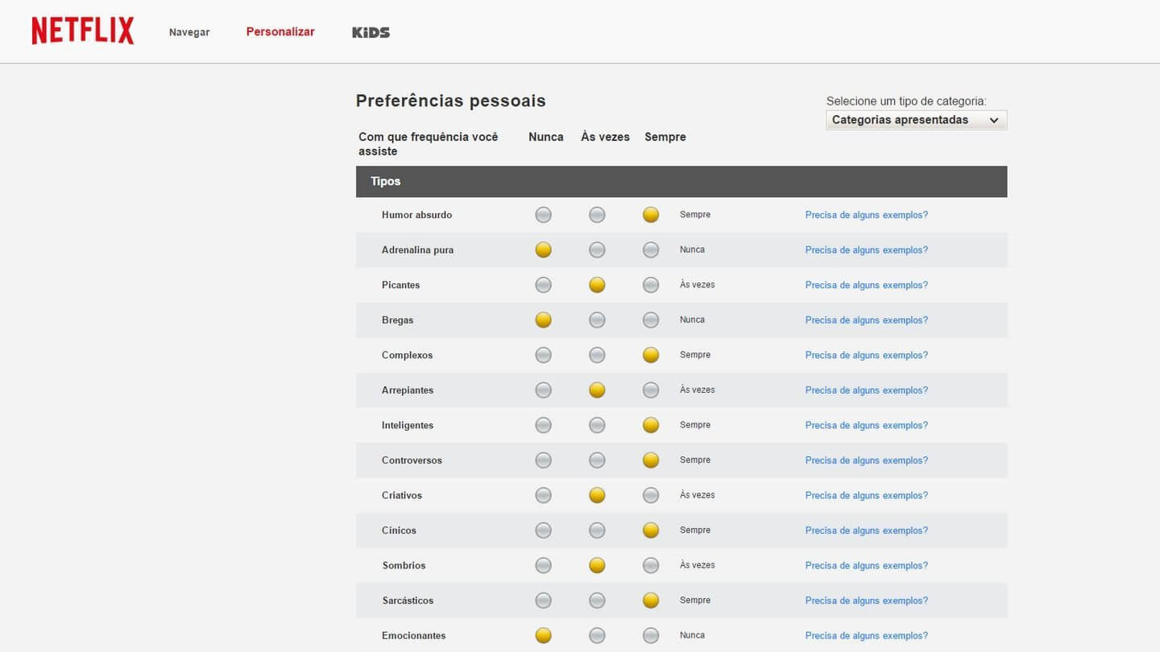Image resolution: width=1160 pixels, height=652 pixels.
Task: Open examples link for Sombrios
Action: pyautogui.click(x=866, y=566)
